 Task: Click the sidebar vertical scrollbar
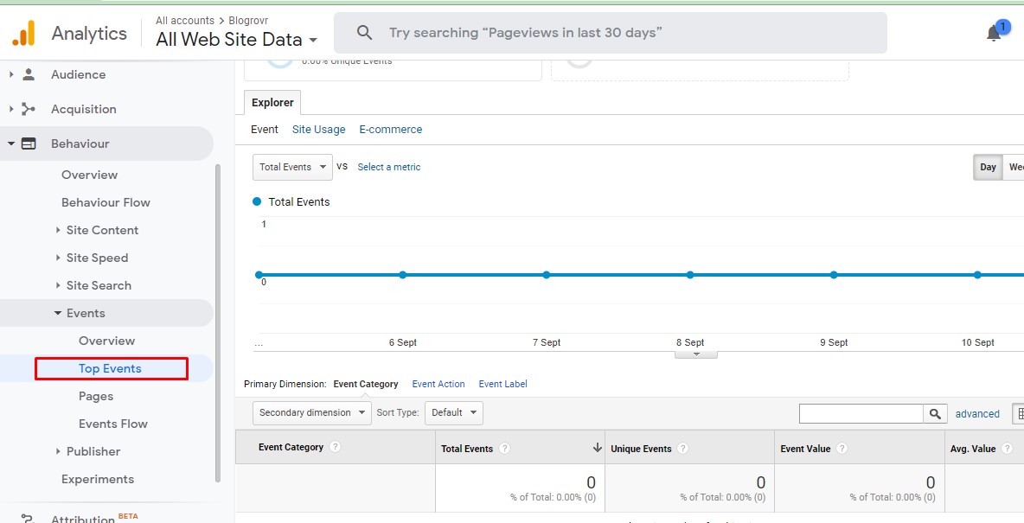coord(217,323)
